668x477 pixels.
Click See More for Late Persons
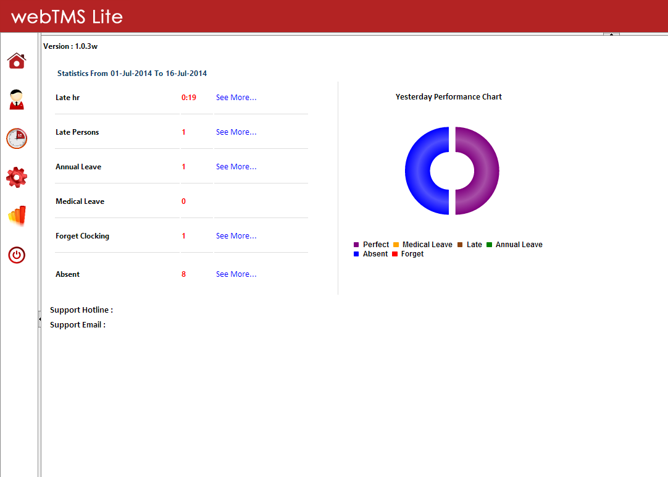point(236,132)
